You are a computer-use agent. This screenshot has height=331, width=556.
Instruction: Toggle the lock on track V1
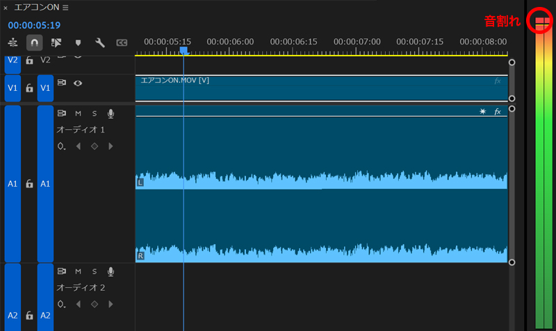tap(29, 88)
